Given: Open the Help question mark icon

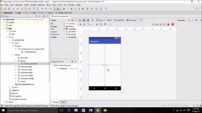Looking at the screenshot, I should (x=106, y=9).
